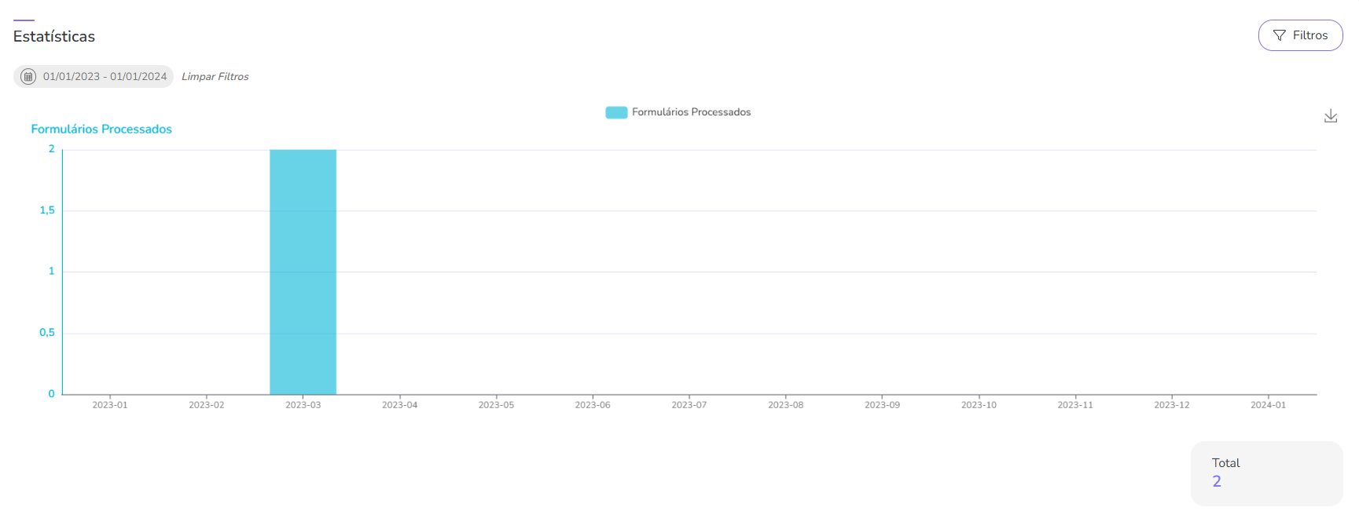Screen dimensions: 1359x511
Task: Toggle the Formulários Processados legend swatch
Action: [x=616, y=112]
